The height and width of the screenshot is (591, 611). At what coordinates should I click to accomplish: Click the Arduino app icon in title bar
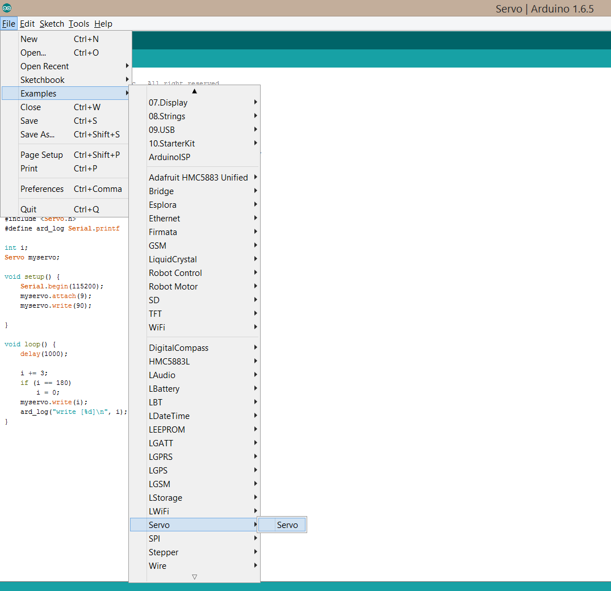(x=7, y=8)
